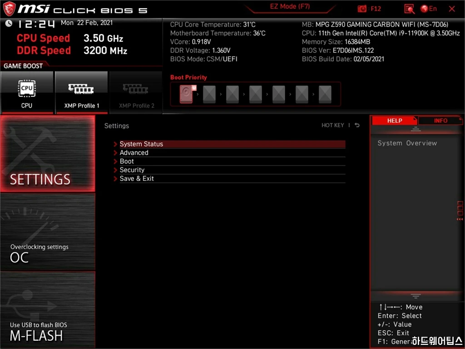Click the date Mon 22 Feb, 2021
Viewport: 465px width, 349px height.
point(87,23)
